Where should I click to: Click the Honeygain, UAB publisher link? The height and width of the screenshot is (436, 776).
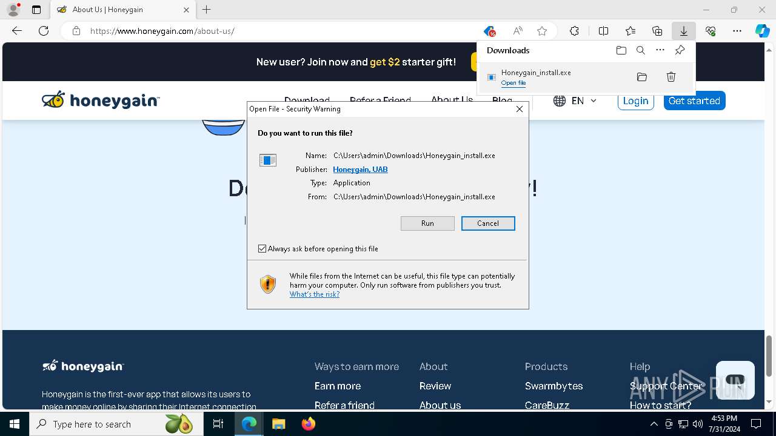coord(360,170)
